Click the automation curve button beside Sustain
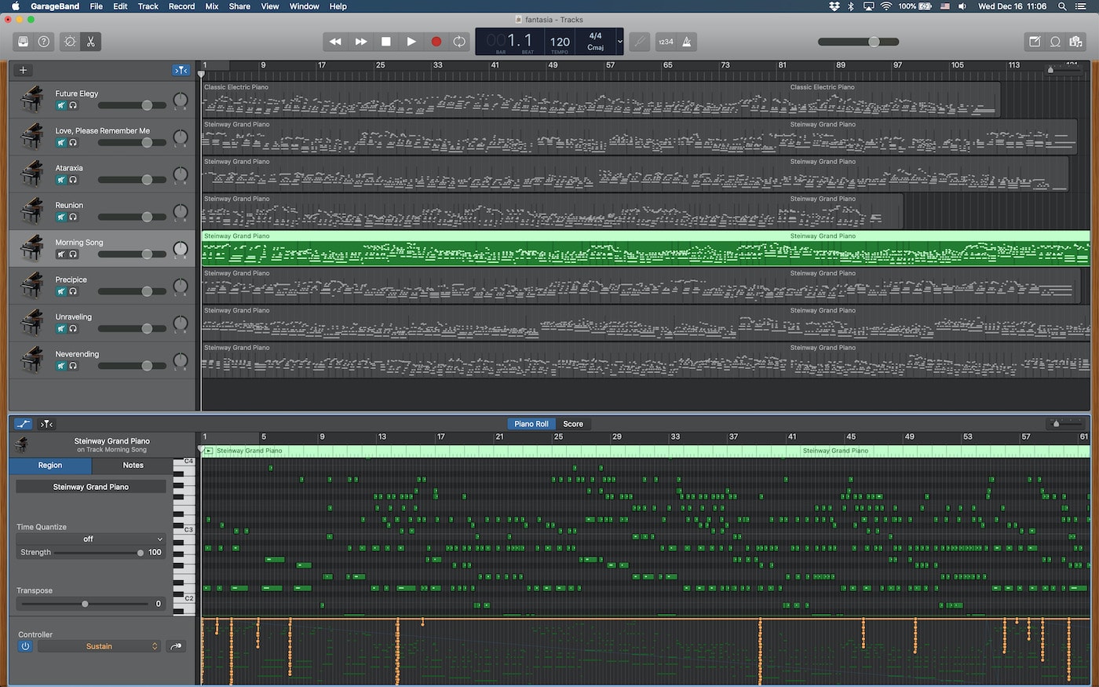This screenshot has width=1099, height=687. click(x=176, y=646)
